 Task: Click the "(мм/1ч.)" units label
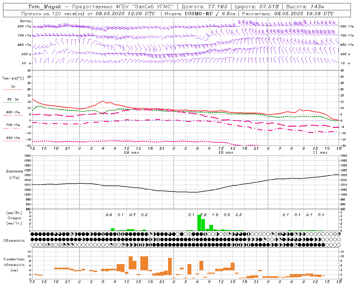14,223
